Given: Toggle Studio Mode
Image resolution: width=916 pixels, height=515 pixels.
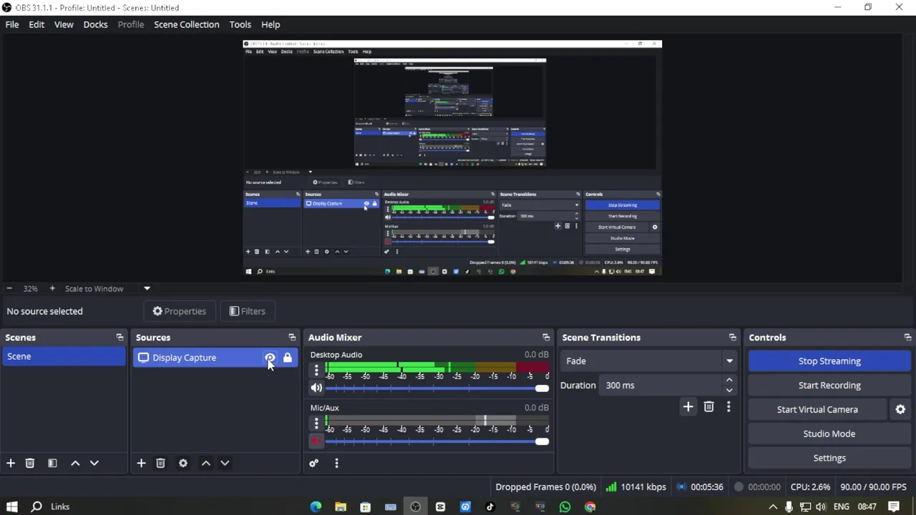Looking at the screenshot, I should point(829,434).
